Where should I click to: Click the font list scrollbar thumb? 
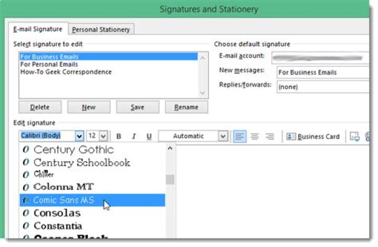click(x=170, y=179)
